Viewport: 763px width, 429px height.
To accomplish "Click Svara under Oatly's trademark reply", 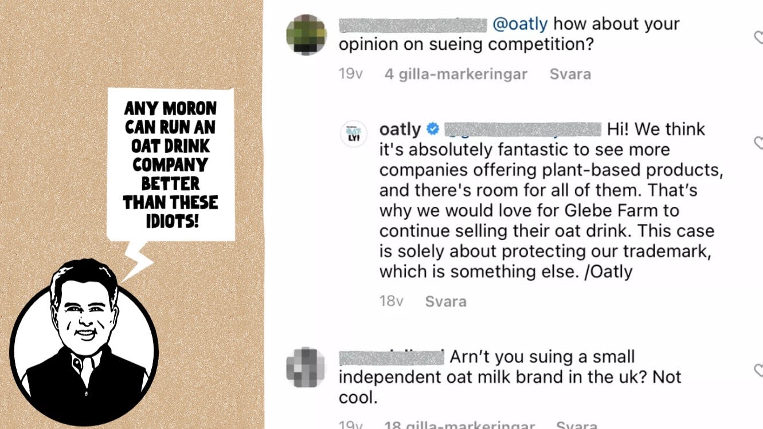I will point(445,301).
